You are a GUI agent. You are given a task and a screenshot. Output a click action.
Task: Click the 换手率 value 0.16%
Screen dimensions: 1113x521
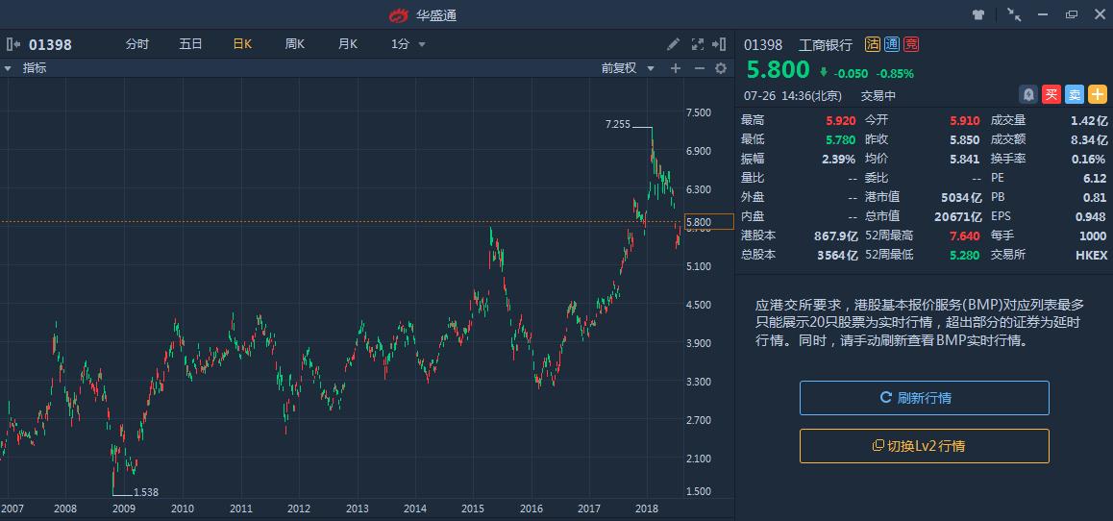point(1089,159)
